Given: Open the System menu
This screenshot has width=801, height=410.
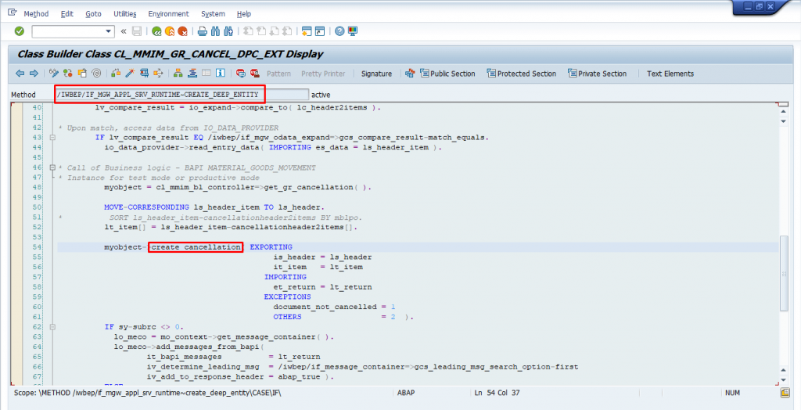Looking at the screenshot, I should click(x=213, y=14).
